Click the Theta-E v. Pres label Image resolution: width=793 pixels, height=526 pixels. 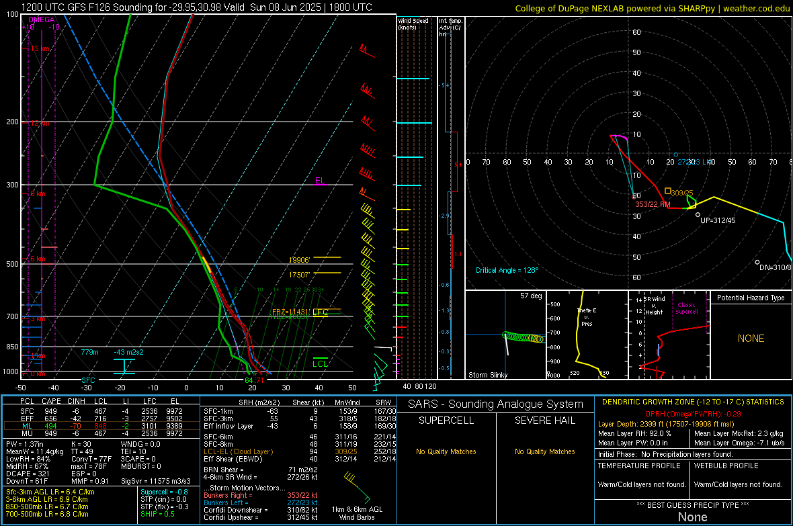[x=587, y=316]
